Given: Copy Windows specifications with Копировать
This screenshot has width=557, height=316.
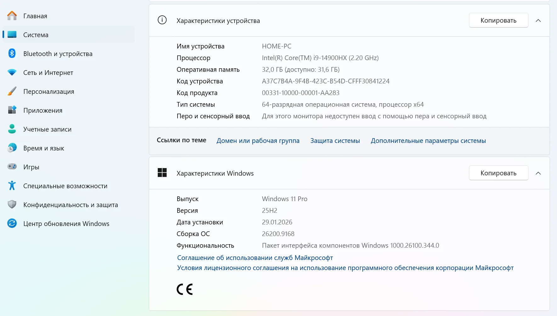Looking at the screenshot, I should click(498, 173).
